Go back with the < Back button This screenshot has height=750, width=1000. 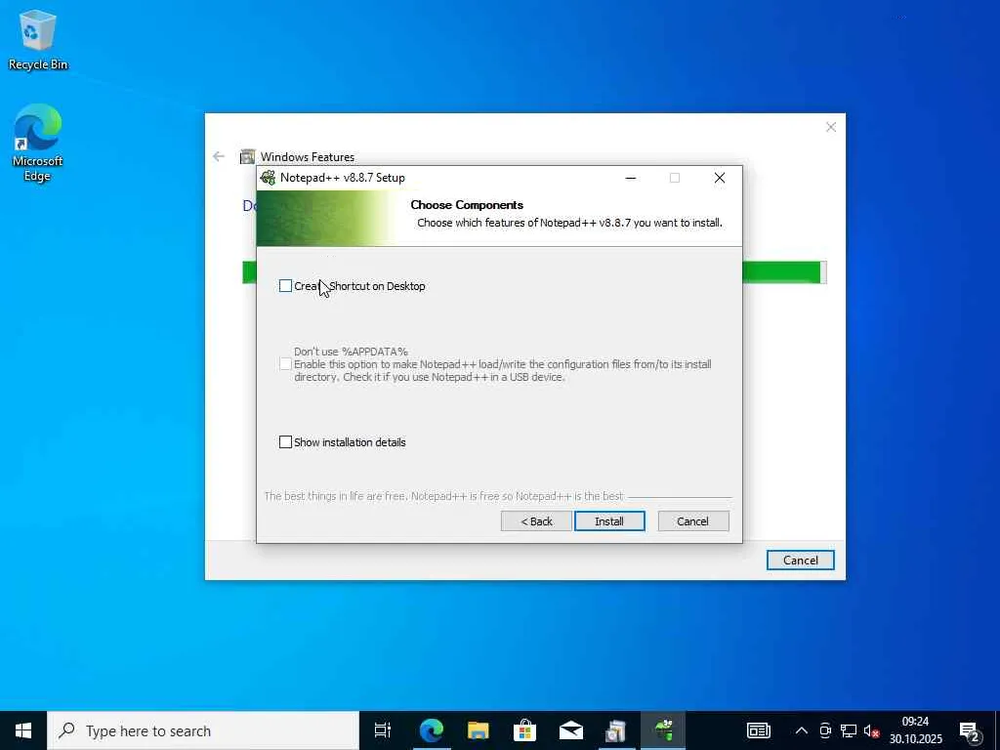(536, 521)
